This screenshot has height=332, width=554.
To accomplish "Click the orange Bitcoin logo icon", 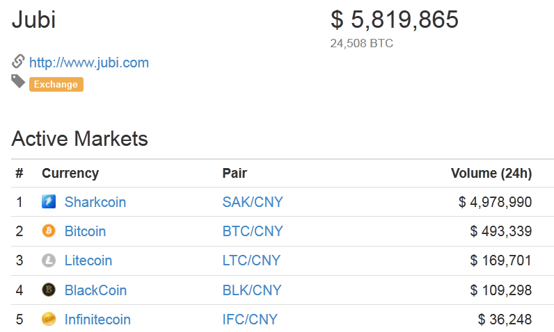I will (49, 231).
